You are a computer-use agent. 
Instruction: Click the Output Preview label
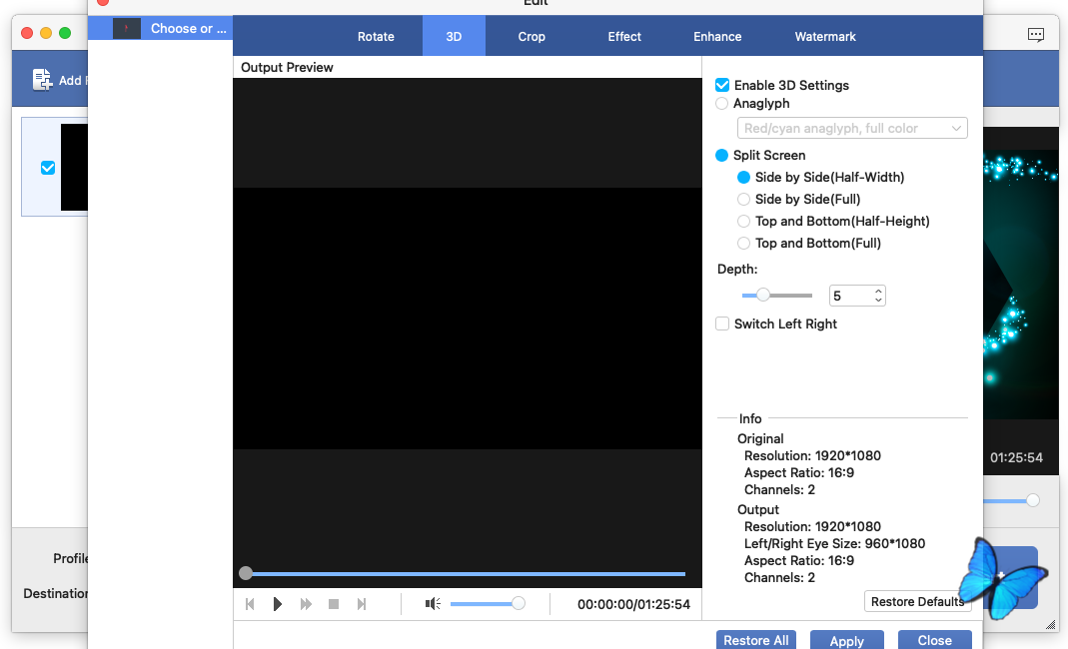(287, 68)
